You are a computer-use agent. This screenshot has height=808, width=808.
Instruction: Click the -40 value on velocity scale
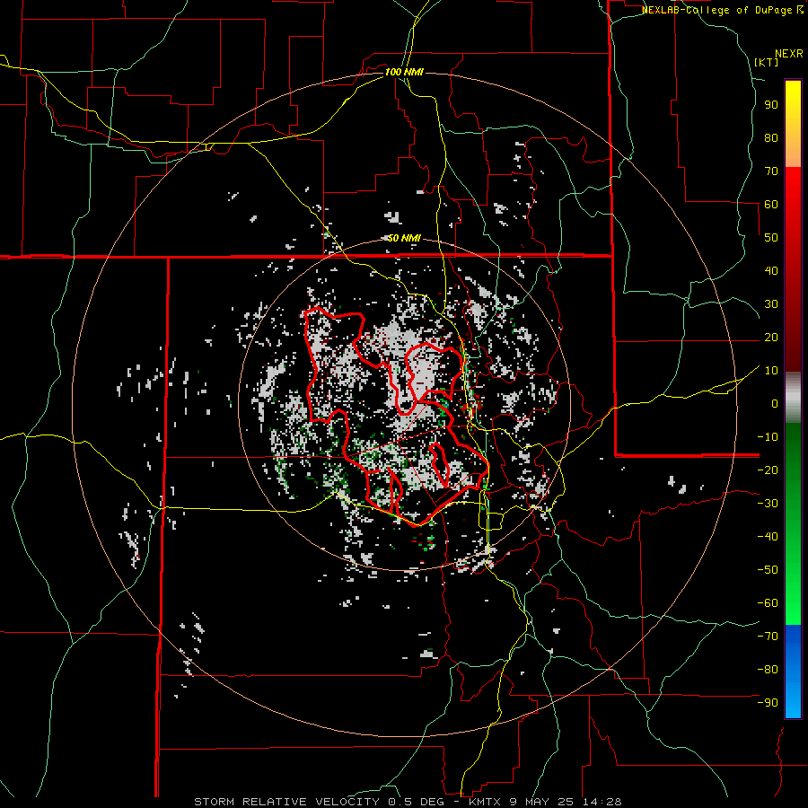click(x=768, y=537)
